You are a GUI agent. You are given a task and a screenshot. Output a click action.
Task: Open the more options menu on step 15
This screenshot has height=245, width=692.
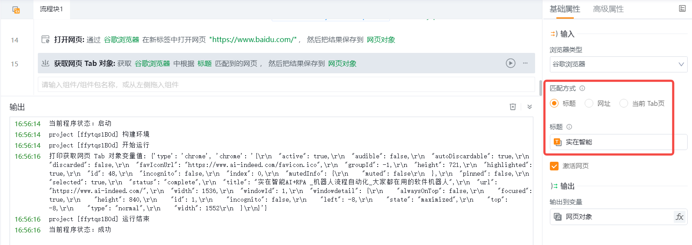pyautogui.click(x=525, y=63)
